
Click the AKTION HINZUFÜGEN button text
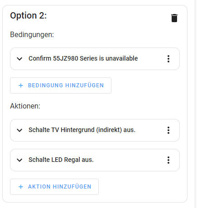point(60,187)
